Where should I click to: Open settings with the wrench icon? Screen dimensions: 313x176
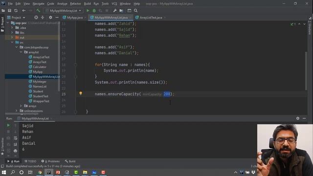tap(115, 11)
